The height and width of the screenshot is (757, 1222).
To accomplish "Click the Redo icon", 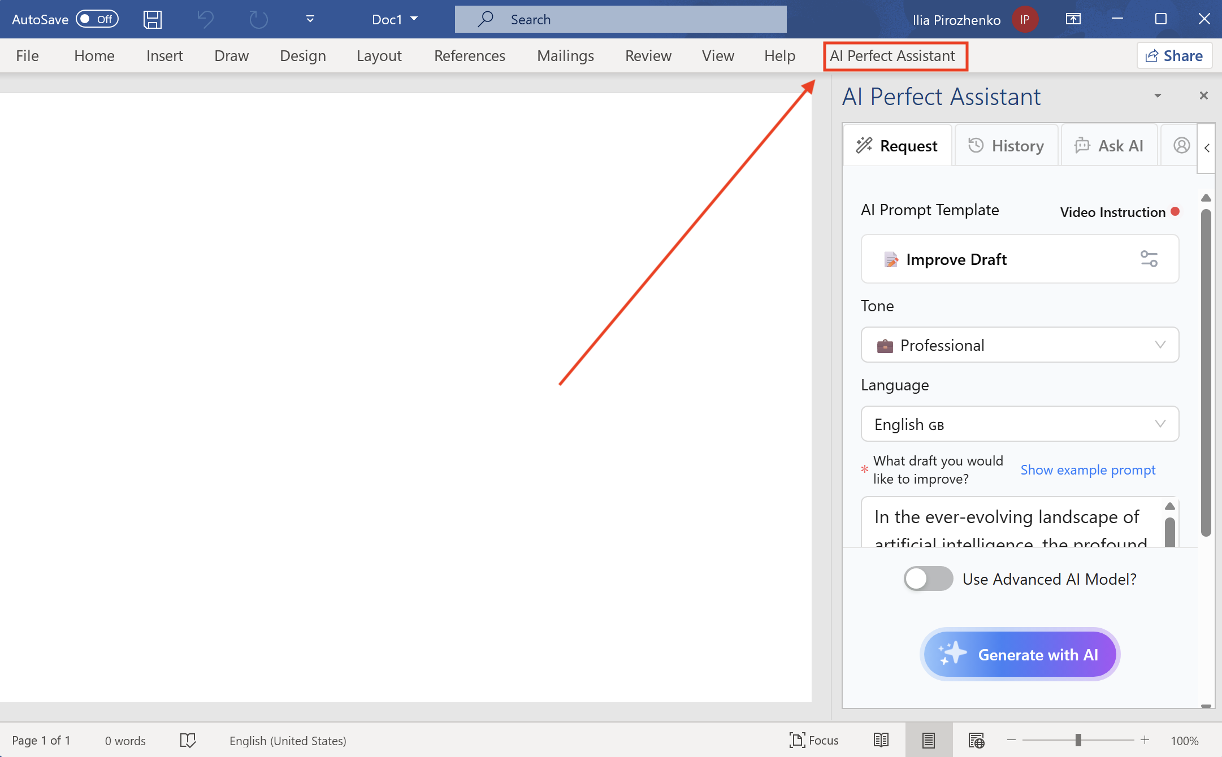I will click(258, 20).
